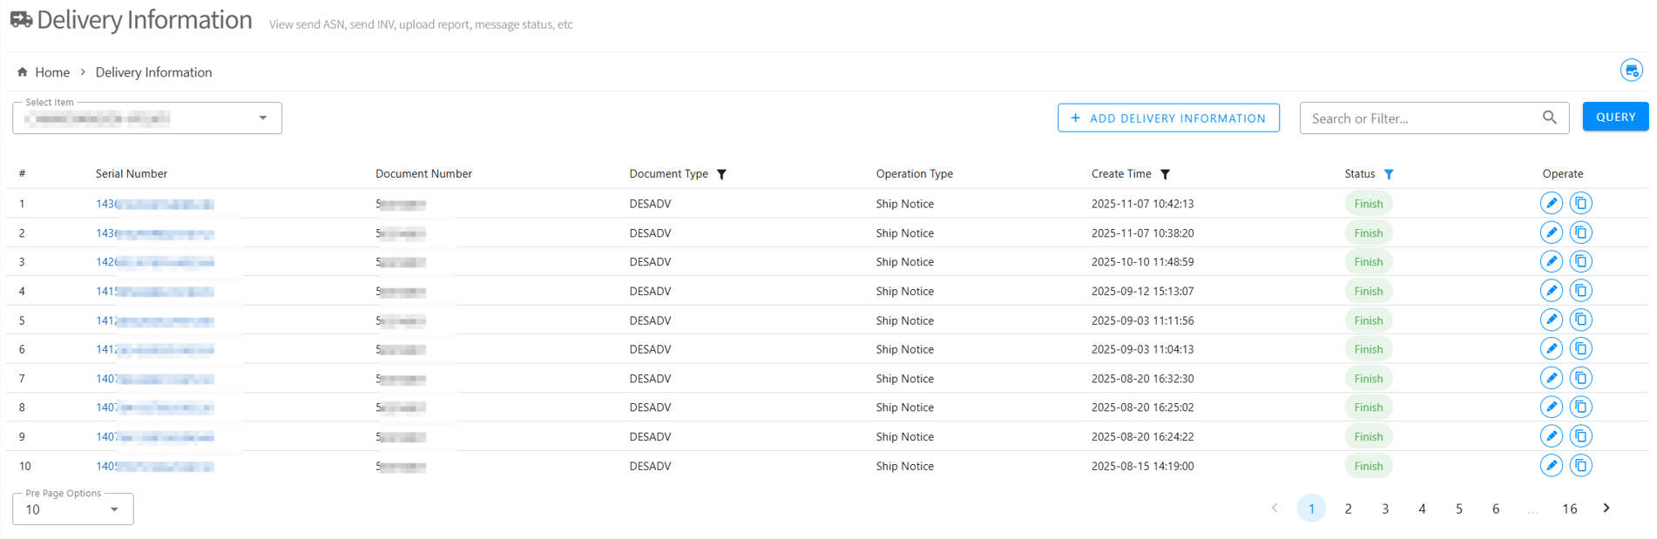Expand the Select Item dropdown
The width and height of the screenshot is (1657, 539).
point(262,118)
